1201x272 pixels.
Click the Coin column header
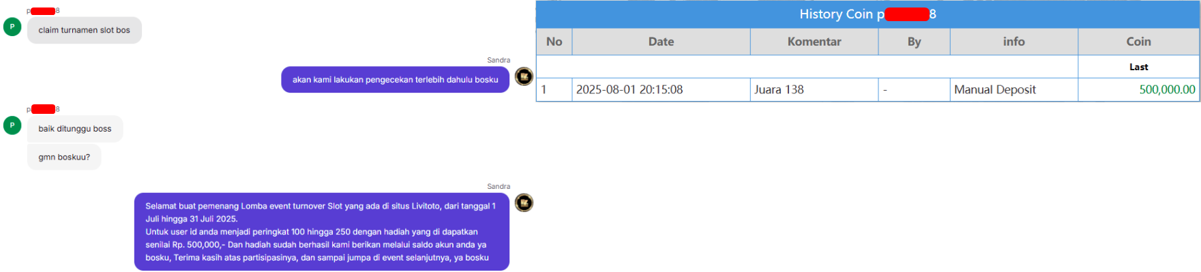[x=1139, y=42]
